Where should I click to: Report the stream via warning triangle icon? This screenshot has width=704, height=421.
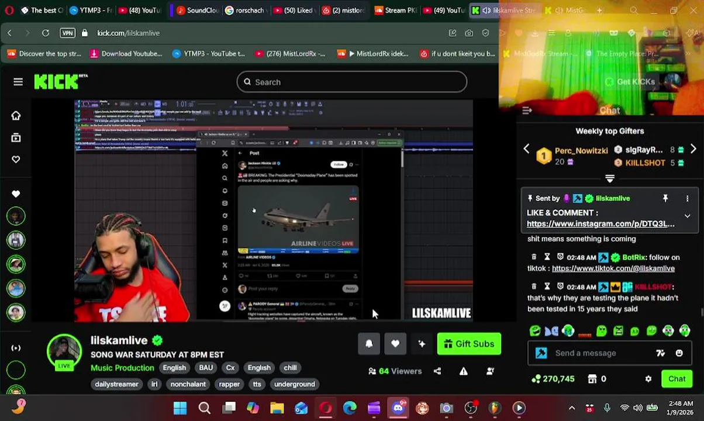463,371
